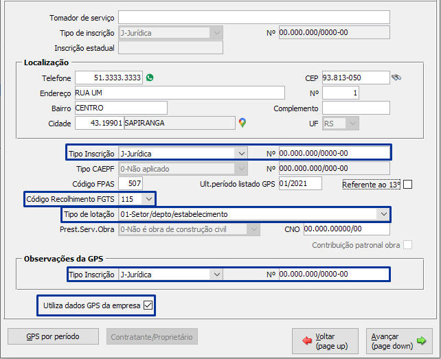Screen dimensions: 441x359
Task: Click the Tomador de serviço input field
Action: [254, 17]
